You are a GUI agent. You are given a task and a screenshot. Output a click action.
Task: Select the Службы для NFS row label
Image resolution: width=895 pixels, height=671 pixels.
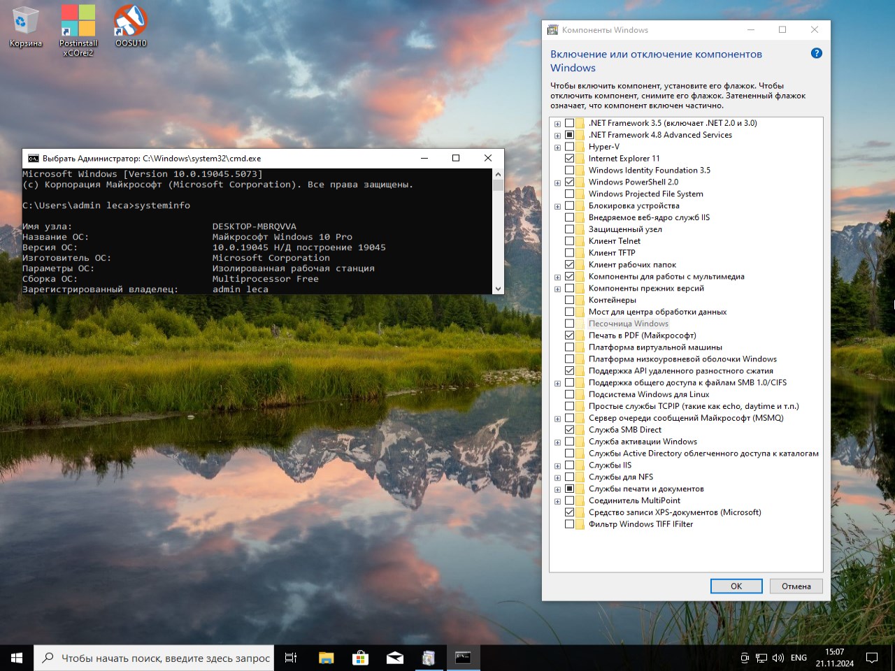pos(620,477)
